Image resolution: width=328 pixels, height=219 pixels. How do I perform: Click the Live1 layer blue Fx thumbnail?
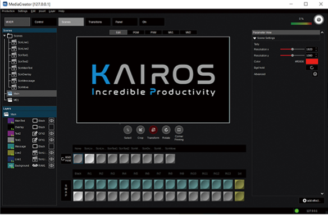point(11,159)
